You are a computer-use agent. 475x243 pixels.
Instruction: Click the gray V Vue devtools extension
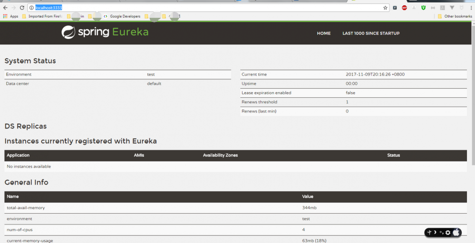click(452, 8)
